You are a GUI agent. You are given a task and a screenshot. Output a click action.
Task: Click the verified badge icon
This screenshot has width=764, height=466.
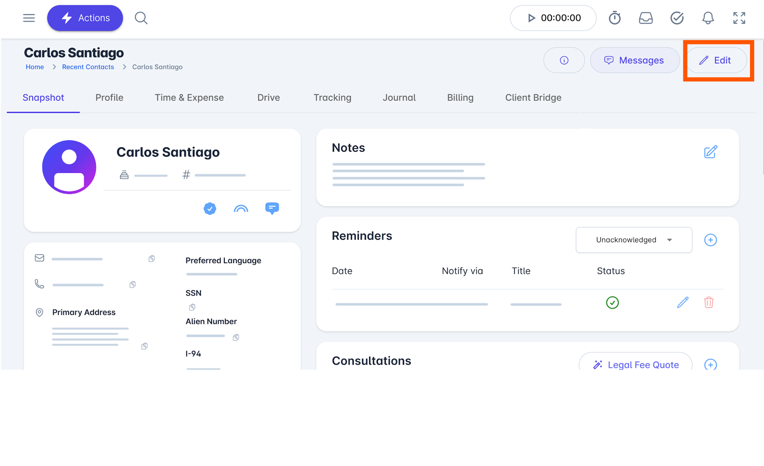tap(210, 208)
